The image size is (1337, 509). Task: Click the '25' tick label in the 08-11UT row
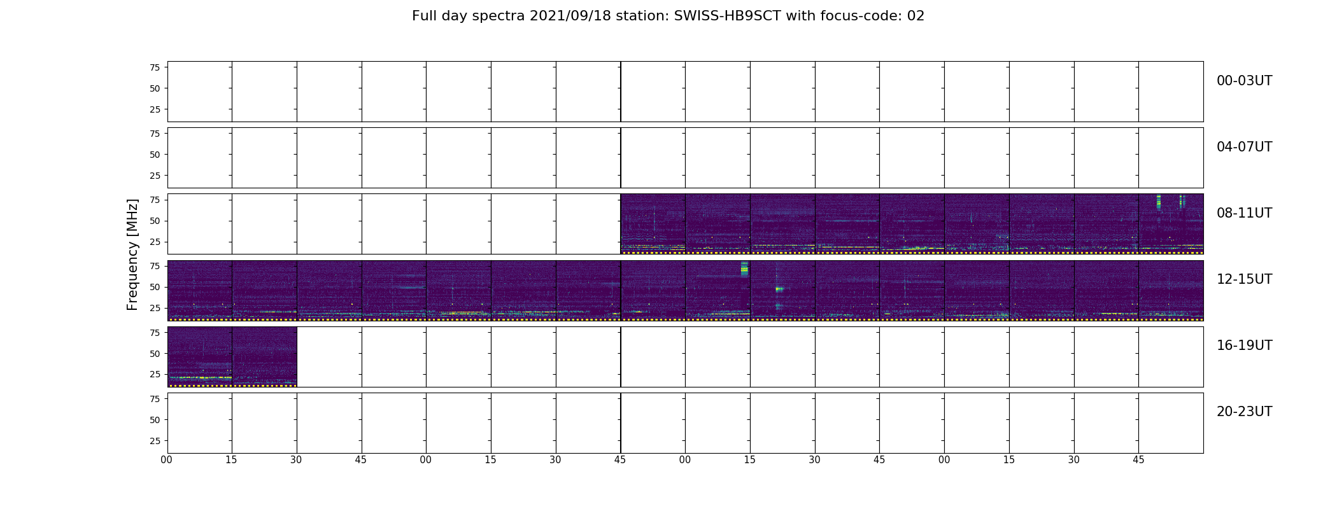coord(155,242)
